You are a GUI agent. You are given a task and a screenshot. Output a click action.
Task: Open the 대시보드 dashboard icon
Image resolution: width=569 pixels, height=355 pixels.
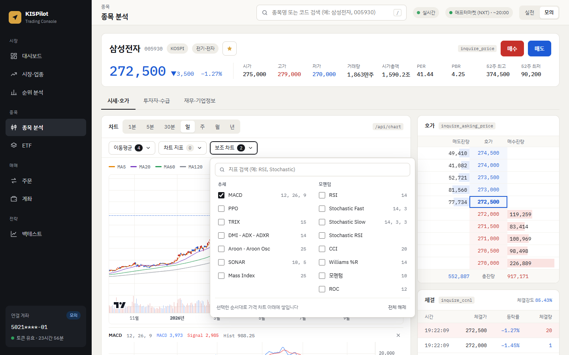[14, 56]
